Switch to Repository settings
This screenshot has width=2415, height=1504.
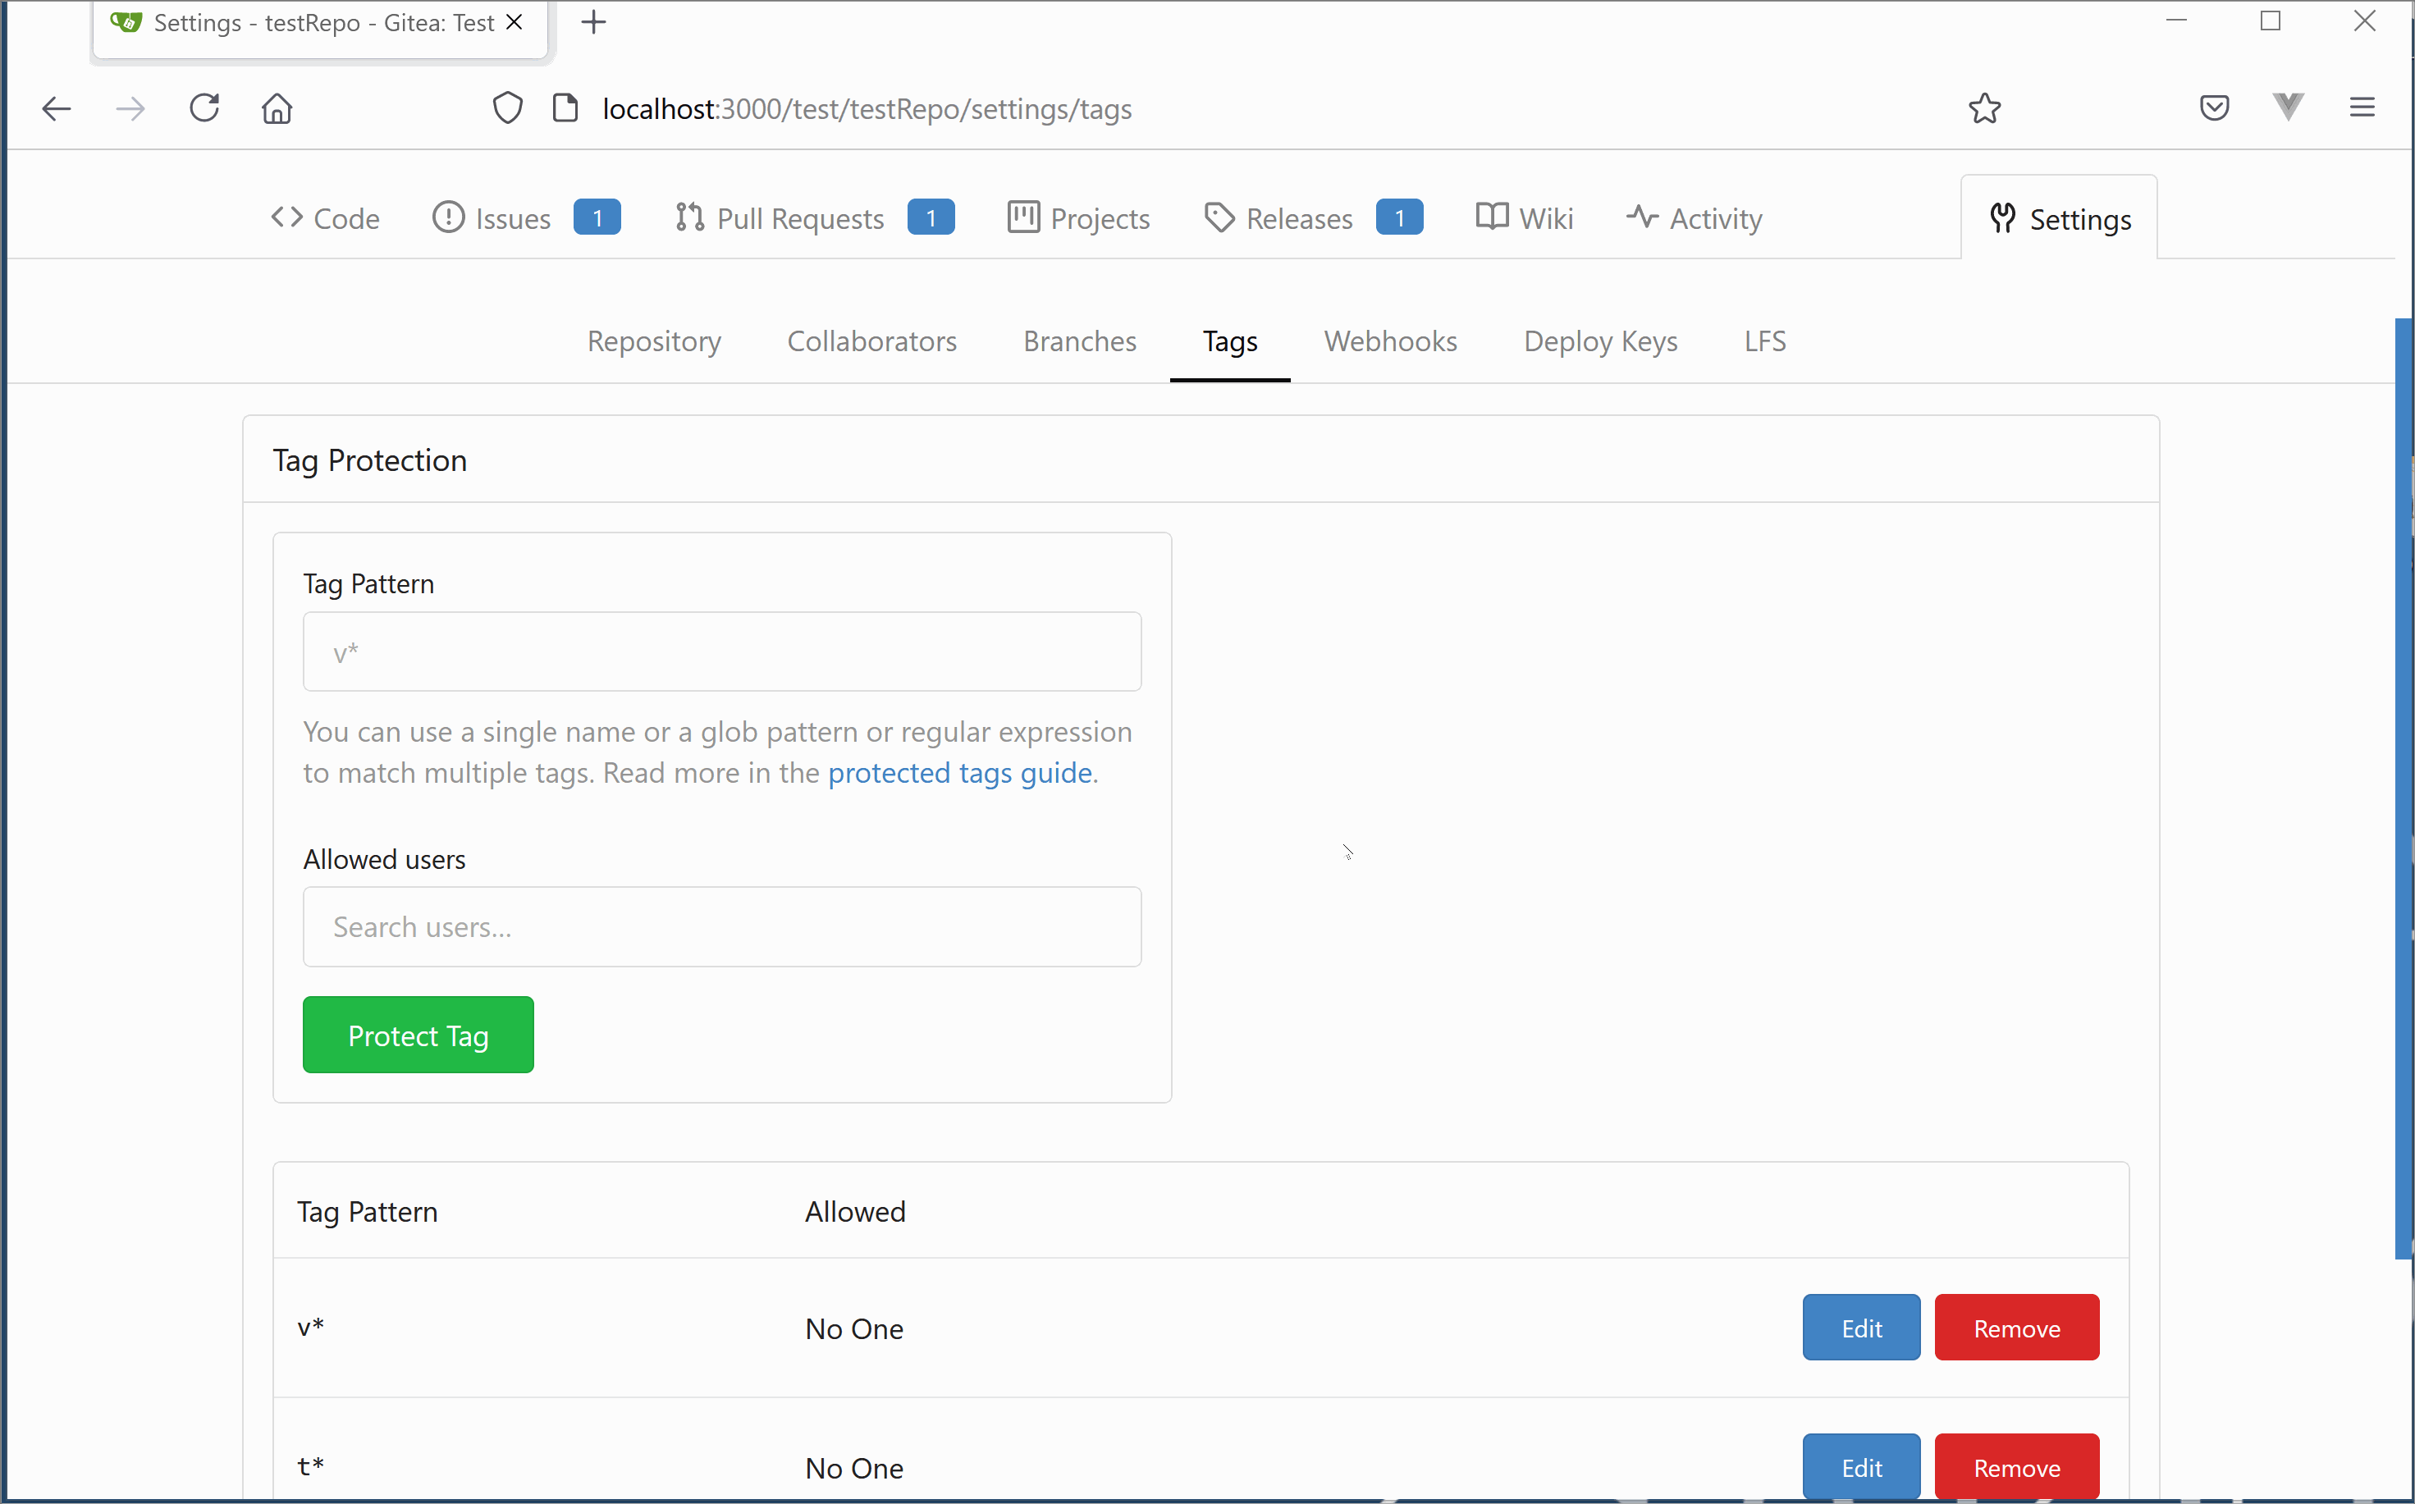pyautogui.click(x=655, y=341)
